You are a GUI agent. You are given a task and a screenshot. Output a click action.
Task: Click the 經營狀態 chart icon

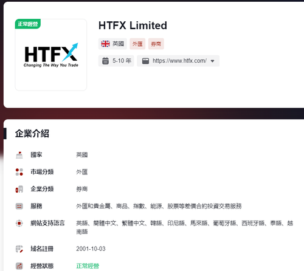[19, 266]
